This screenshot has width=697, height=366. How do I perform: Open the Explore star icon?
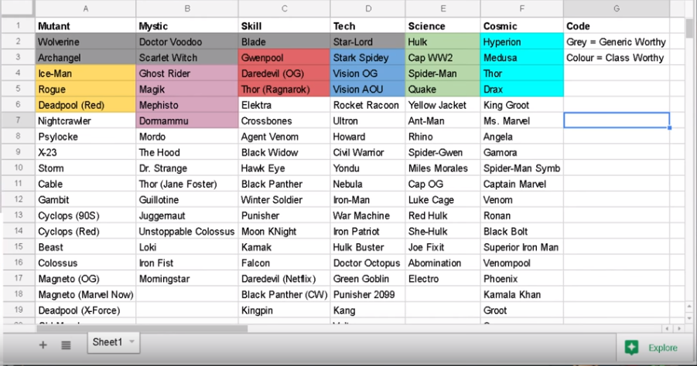(631, 347)
